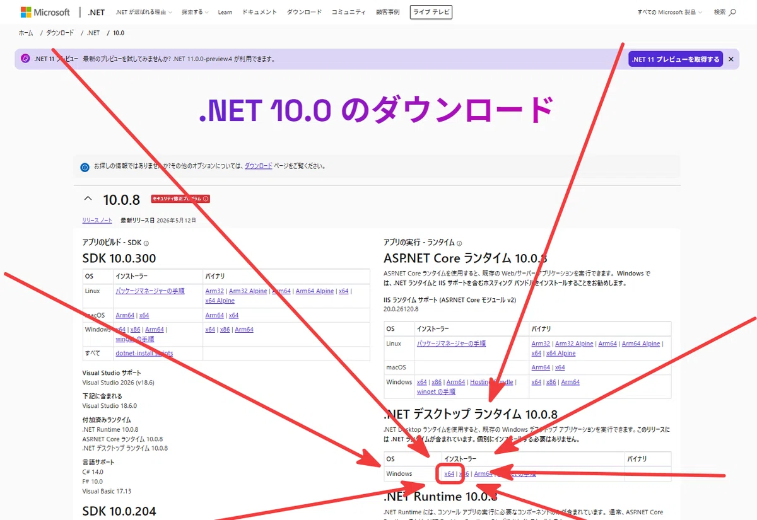
Task: Download SDK Windows Arm64 installer
Action: [x=154, y=330]
